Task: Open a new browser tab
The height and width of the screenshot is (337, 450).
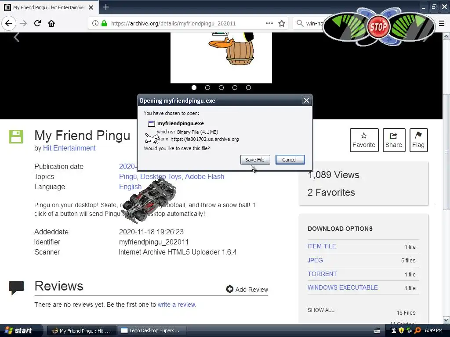Action: pyautogui.click(x=106, y=7)
